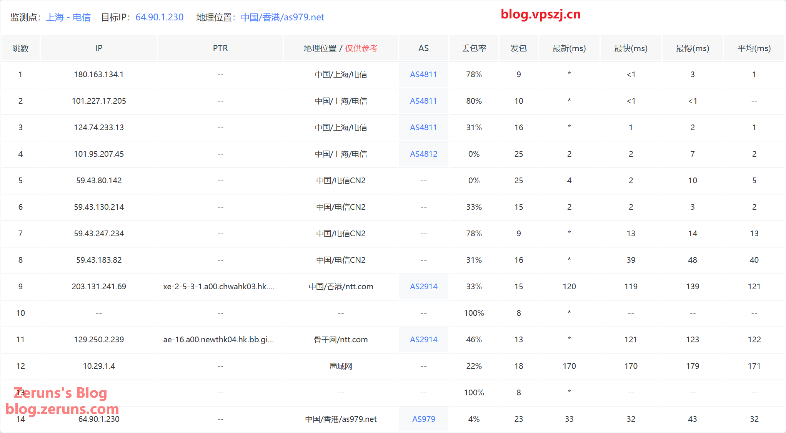The height and width of the screenshot is (433, 786).
Task: Click the PTR column header
Action: click(220, 48)
